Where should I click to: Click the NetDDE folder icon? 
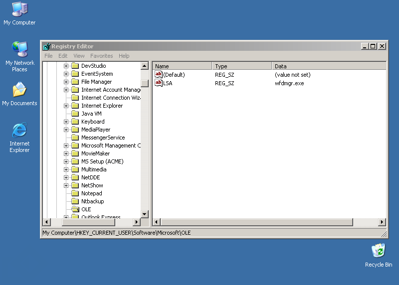[75, 177]
